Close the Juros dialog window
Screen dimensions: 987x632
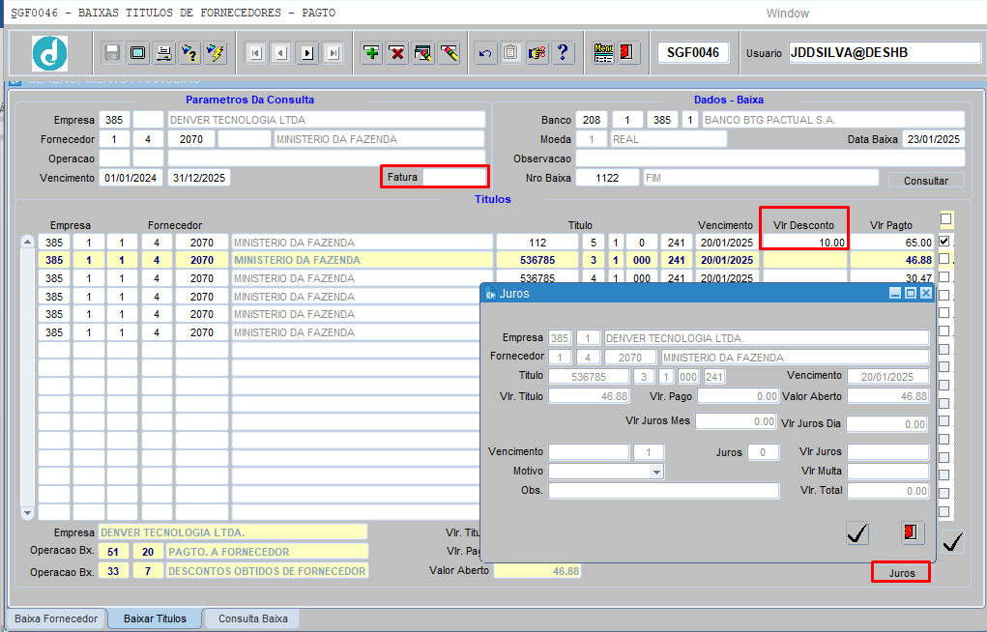(925, 294)
